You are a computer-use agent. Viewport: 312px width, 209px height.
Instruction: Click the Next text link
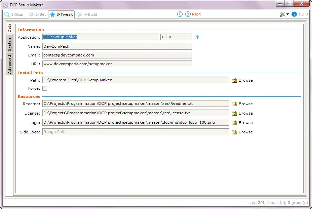[x=196, y=14]
